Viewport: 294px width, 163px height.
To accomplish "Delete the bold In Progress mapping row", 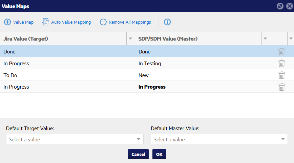I will click(281, 87).
